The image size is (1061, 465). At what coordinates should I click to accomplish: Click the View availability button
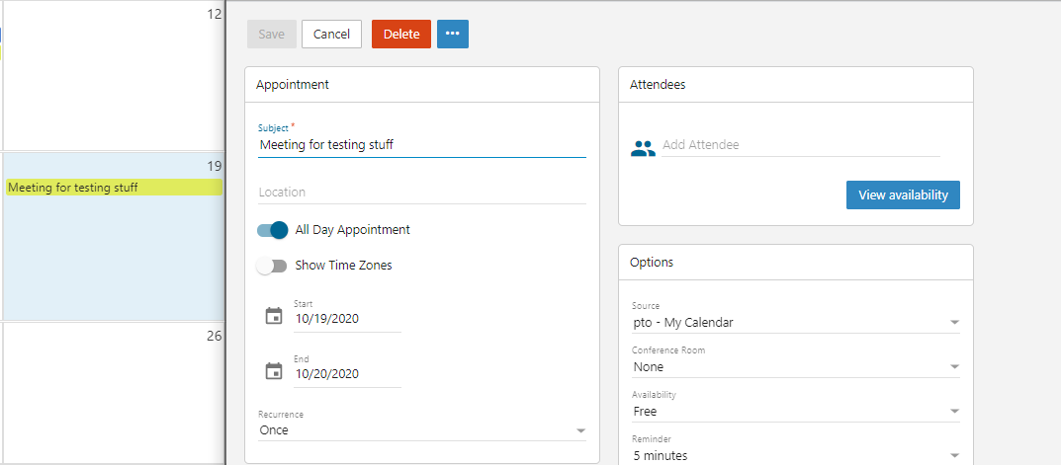[903, 194]
